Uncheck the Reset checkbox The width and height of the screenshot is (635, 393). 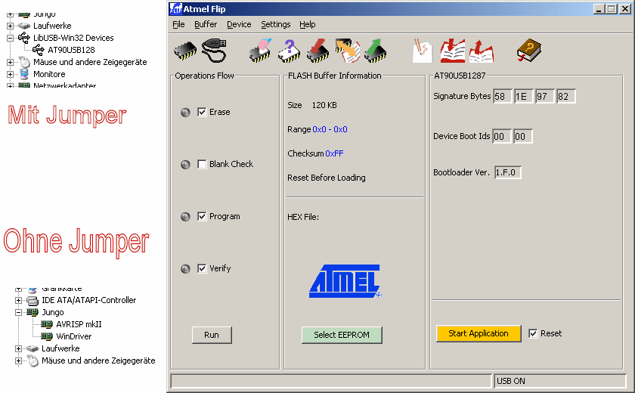533,333
